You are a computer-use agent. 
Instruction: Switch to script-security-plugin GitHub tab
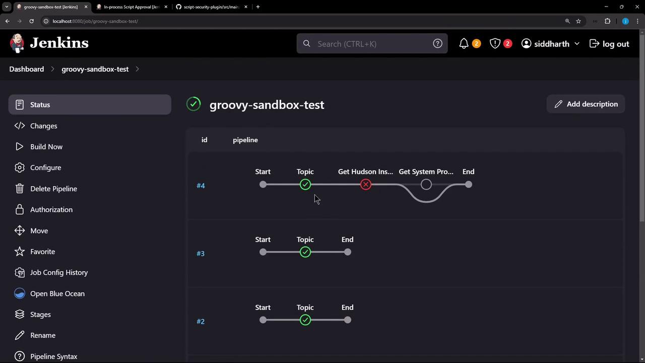tap(211, 7)
